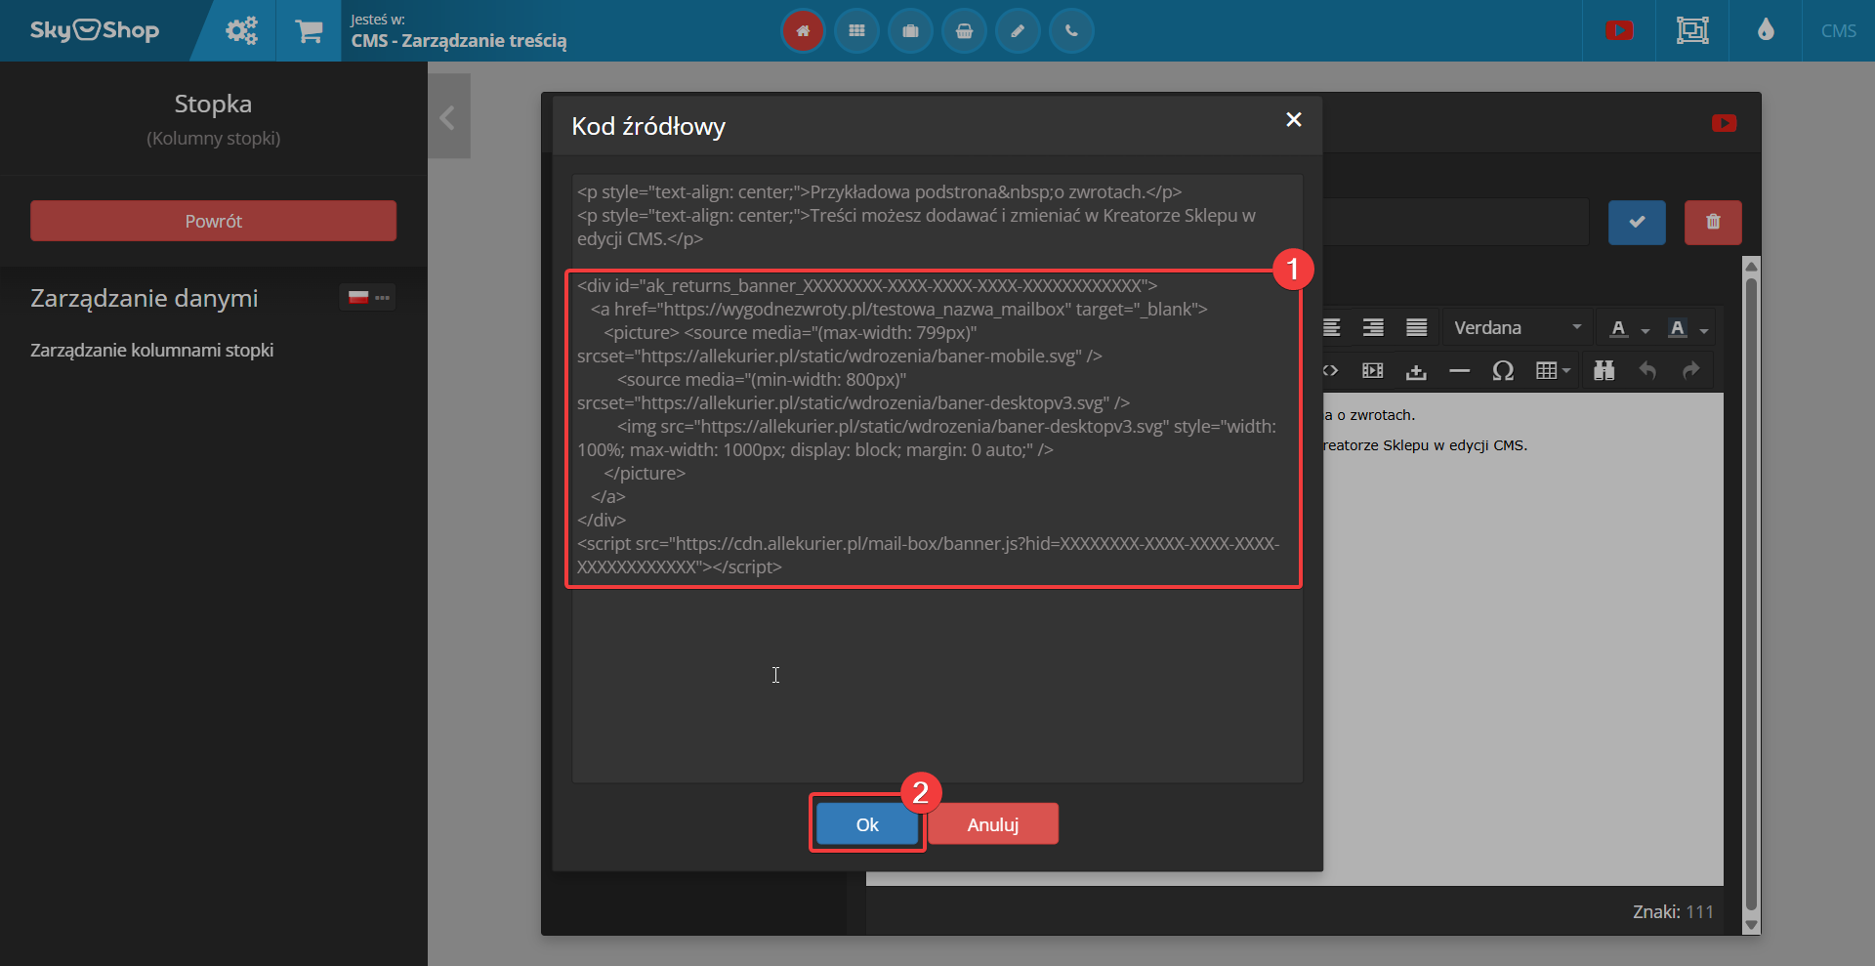Open the briefcase icon in top bar
The image size is (1875, 966).
(x=910, y=31)
